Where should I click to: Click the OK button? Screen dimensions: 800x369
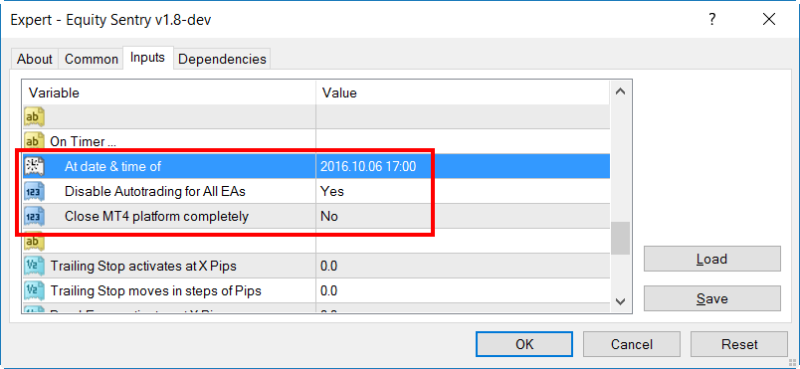[x=524, y=344]
